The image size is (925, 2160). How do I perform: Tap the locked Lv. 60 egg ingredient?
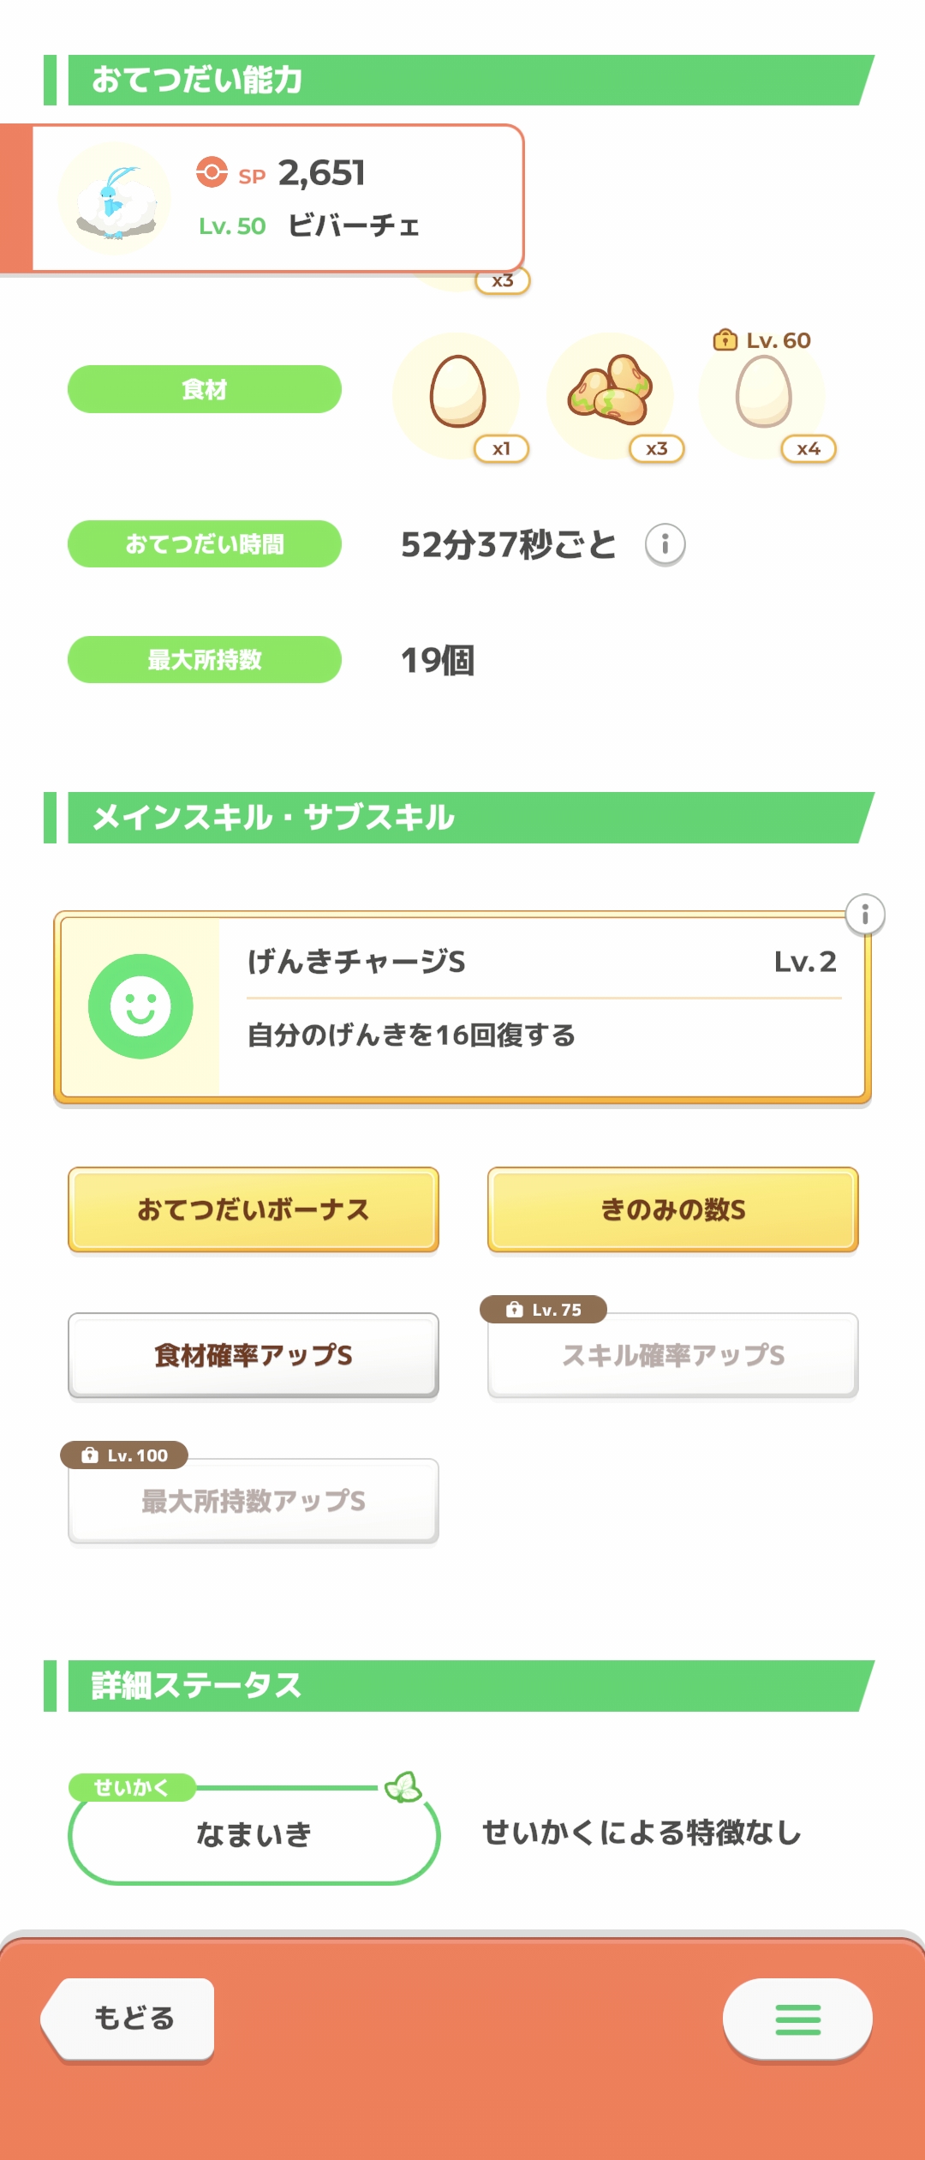click(763, 393)
